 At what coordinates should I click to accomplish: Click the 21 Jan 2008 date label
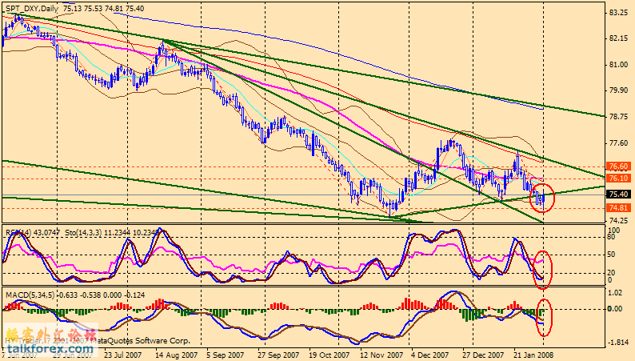533,355
